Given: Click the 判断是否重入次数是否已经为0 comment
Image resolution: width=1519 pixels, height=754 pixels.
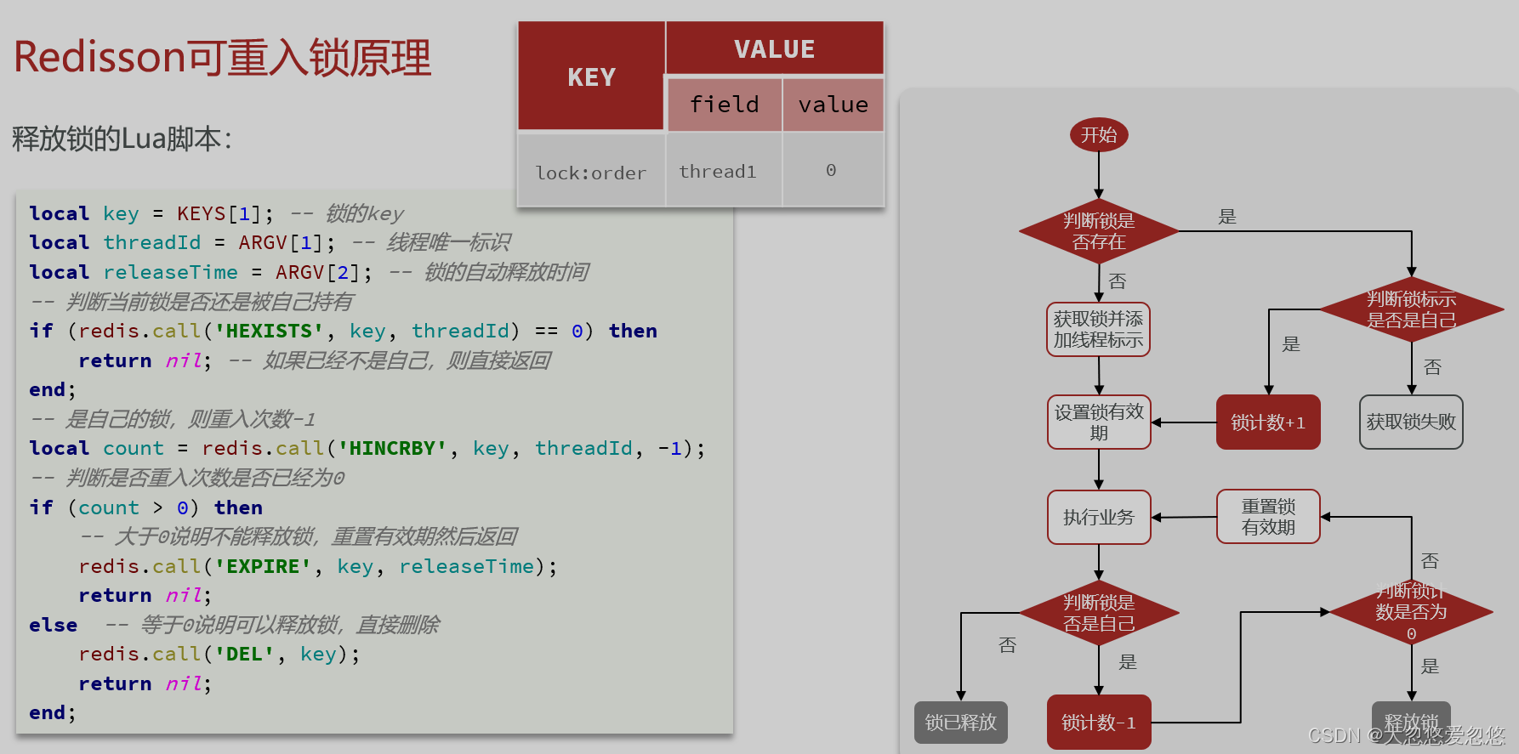Looking at the screenshot, I should click(x=188, y=478).
